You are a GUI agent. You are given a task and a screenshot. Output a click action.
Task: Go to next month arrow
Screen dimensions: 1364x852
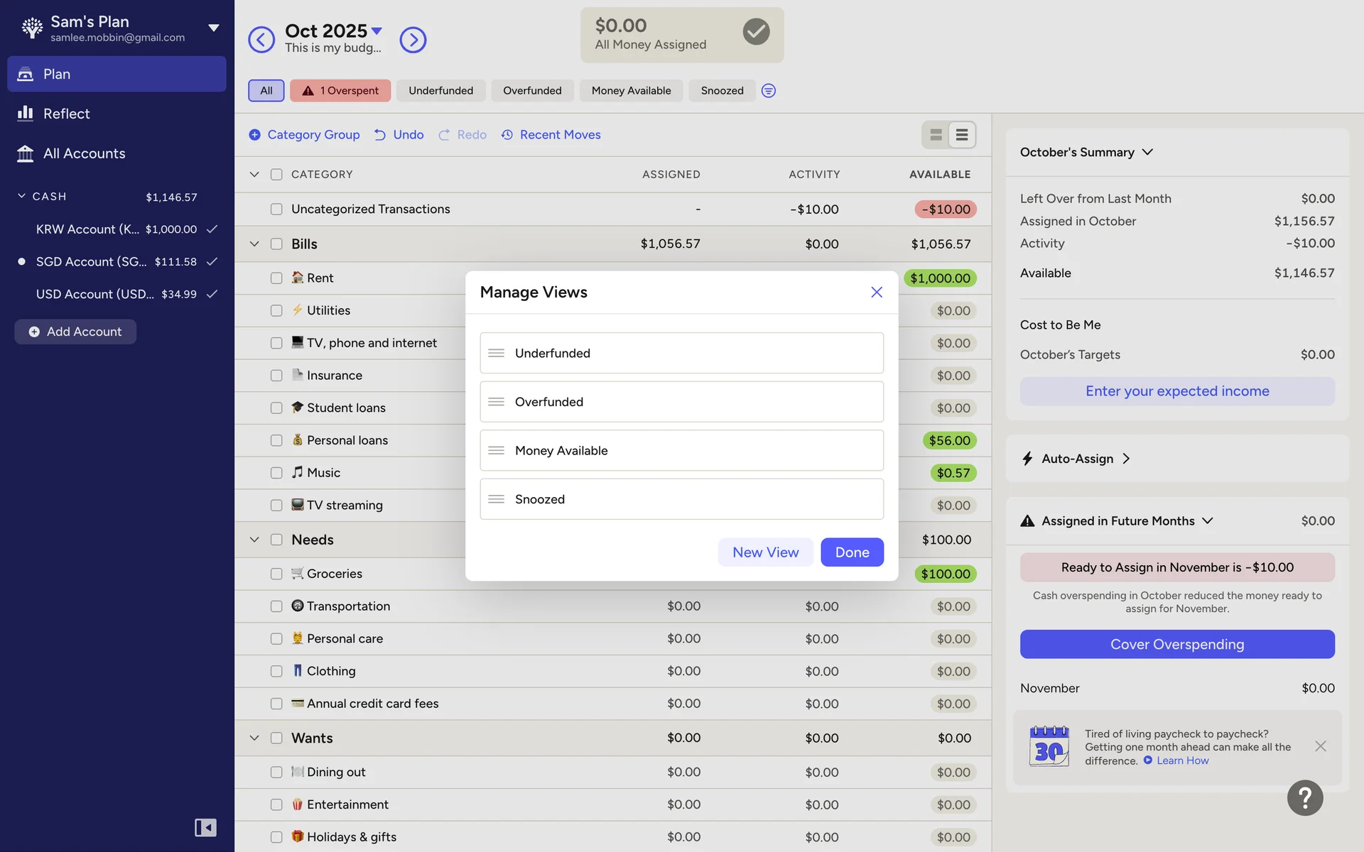click(413, 40)
